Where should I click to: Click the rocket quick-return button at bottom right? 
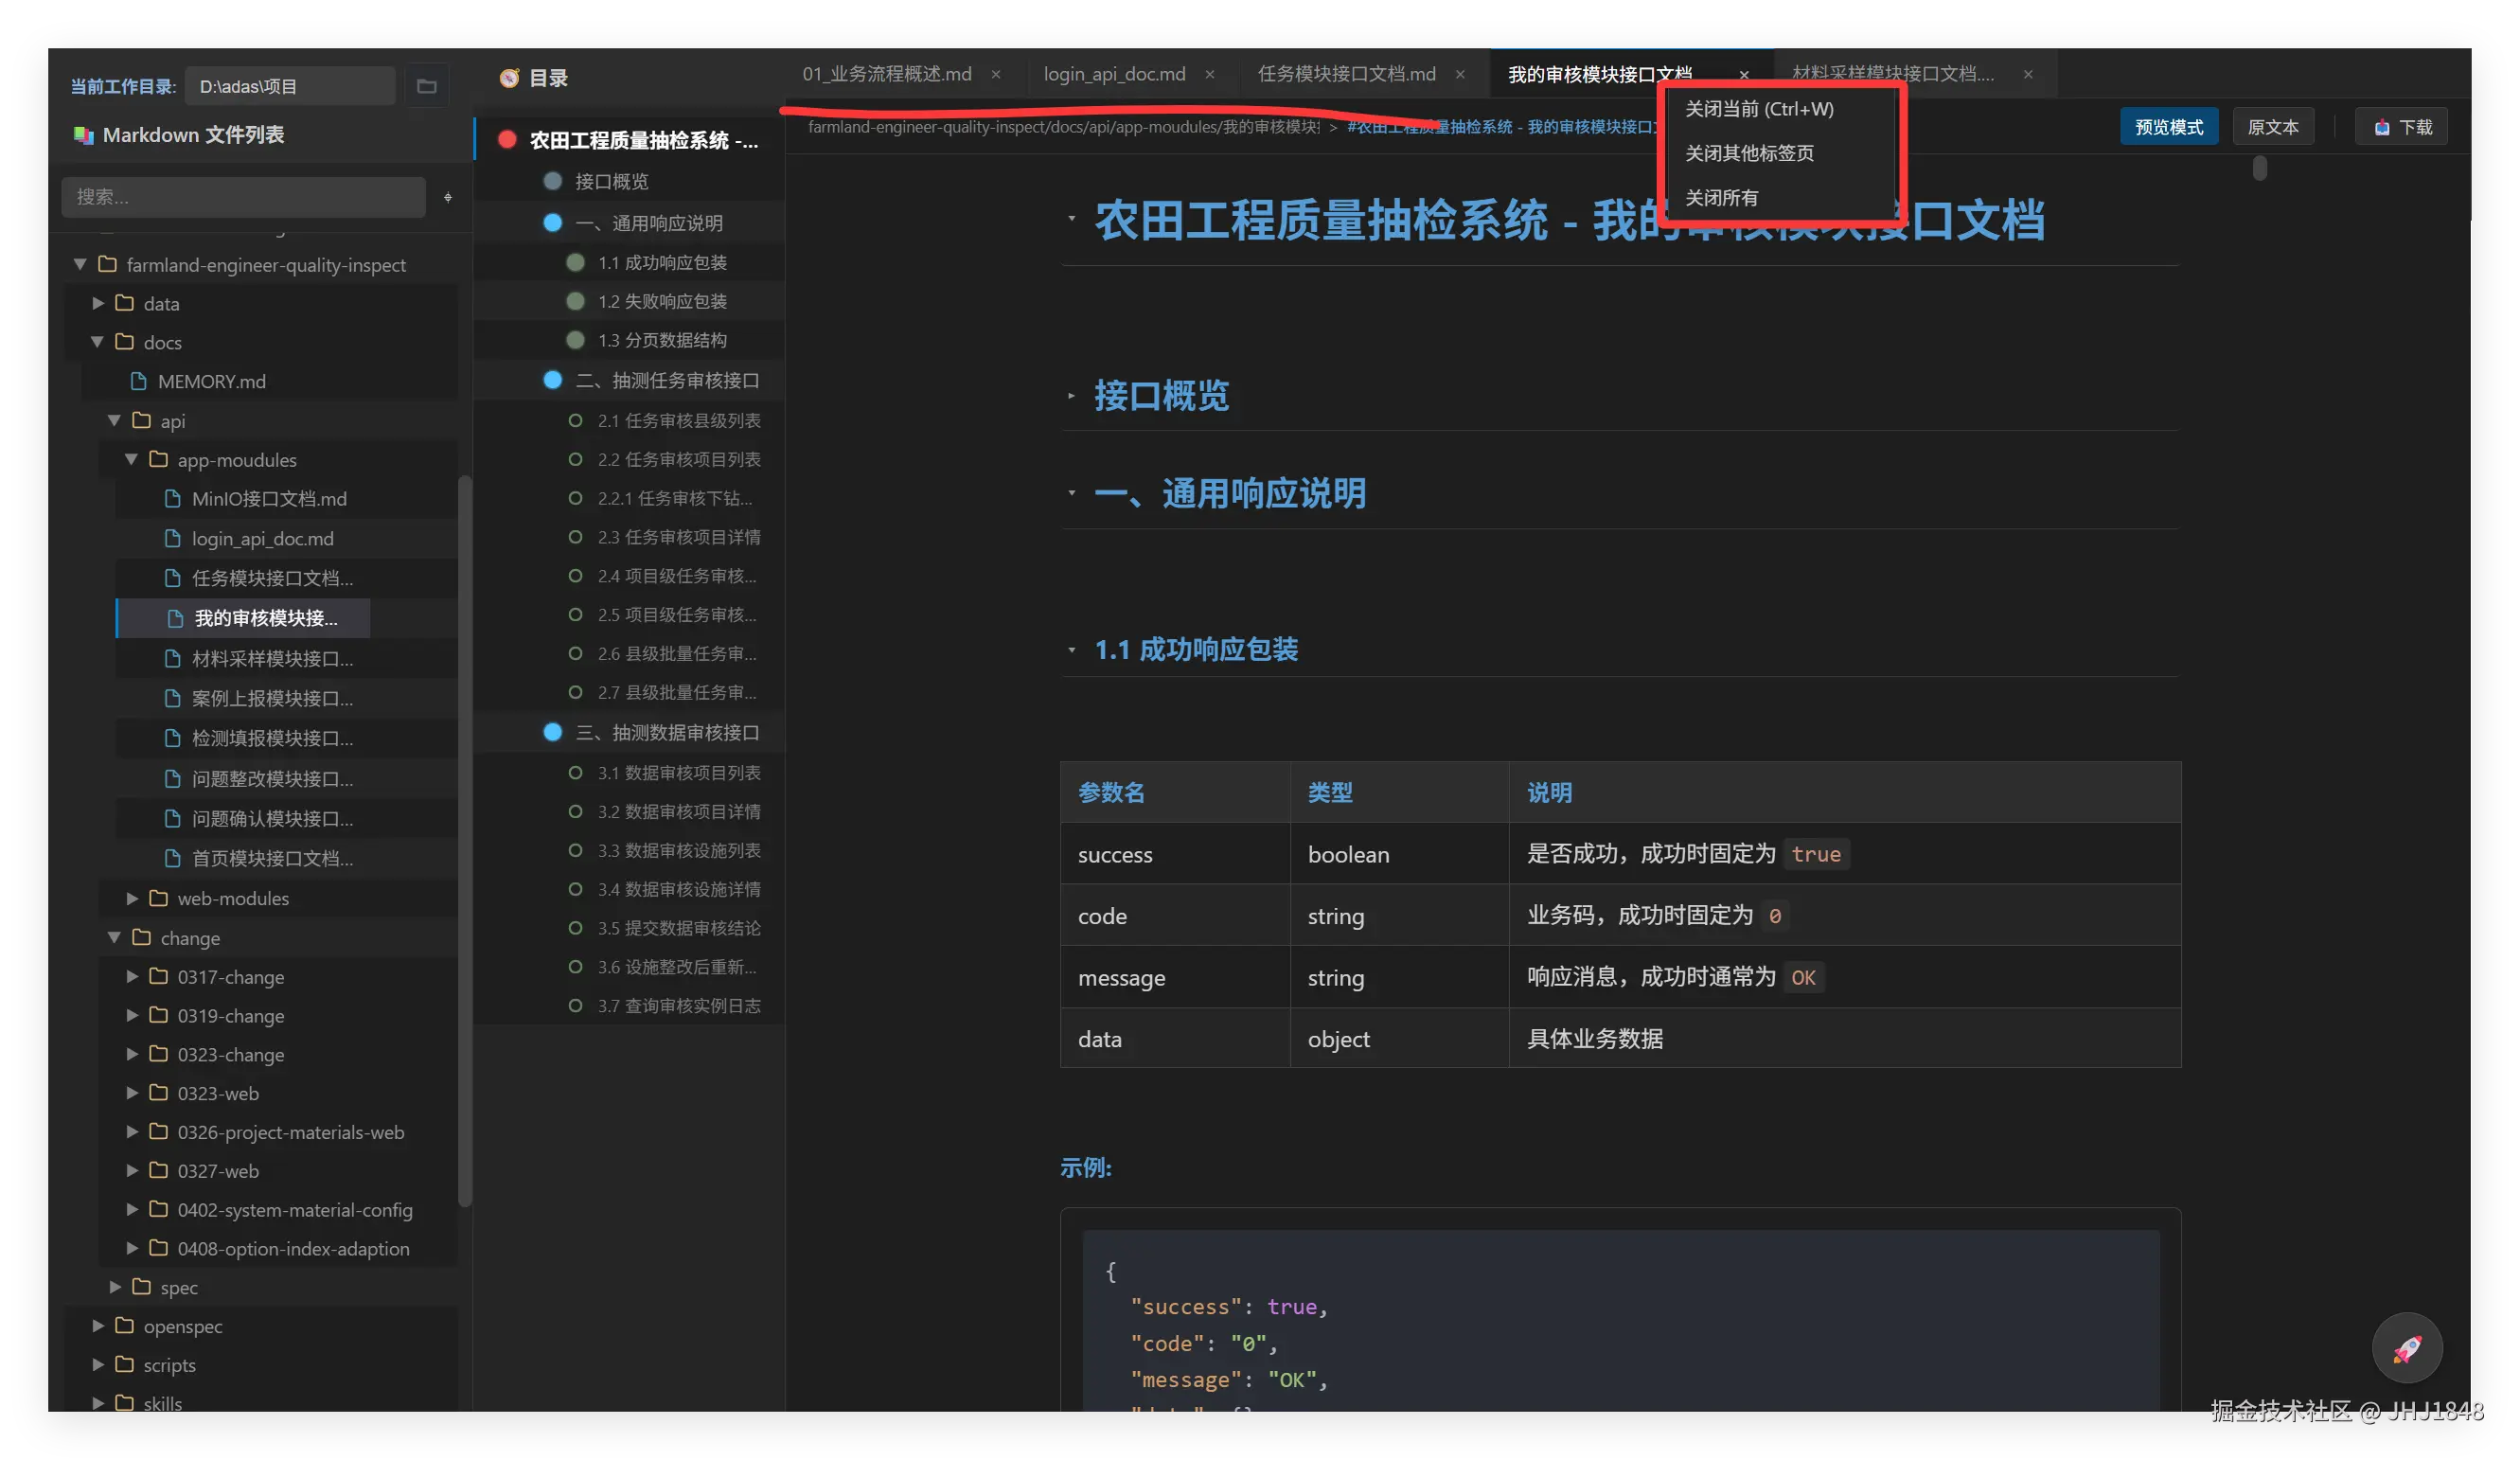click(x=2406, y=1347)
